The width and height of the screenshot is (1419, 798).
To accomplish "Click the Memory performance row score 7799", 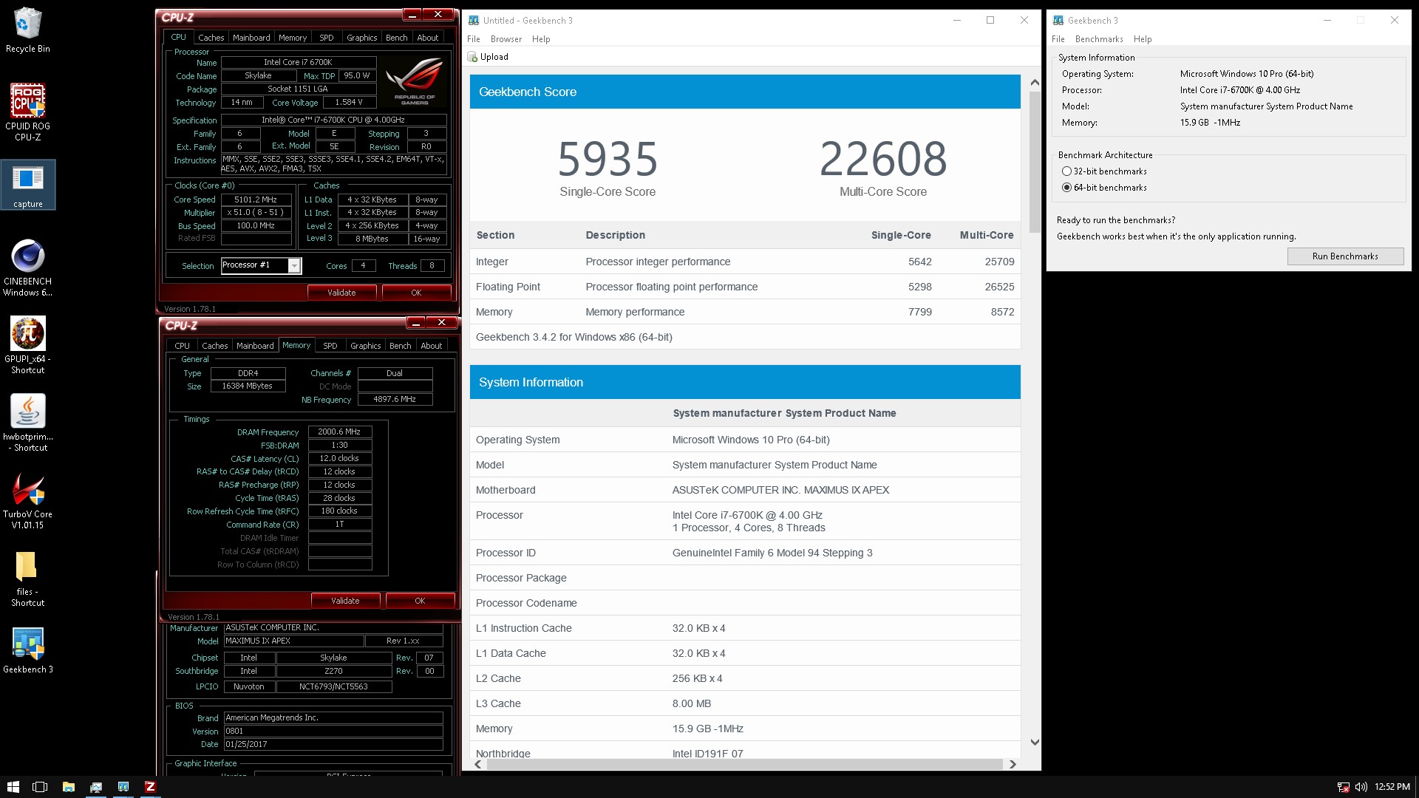I will (919, 312).
